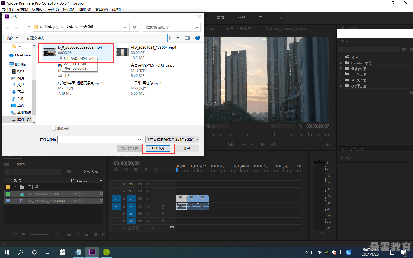413x258 pixels.
Task: Mute the A1 audio track
Action: coord(147,207)
